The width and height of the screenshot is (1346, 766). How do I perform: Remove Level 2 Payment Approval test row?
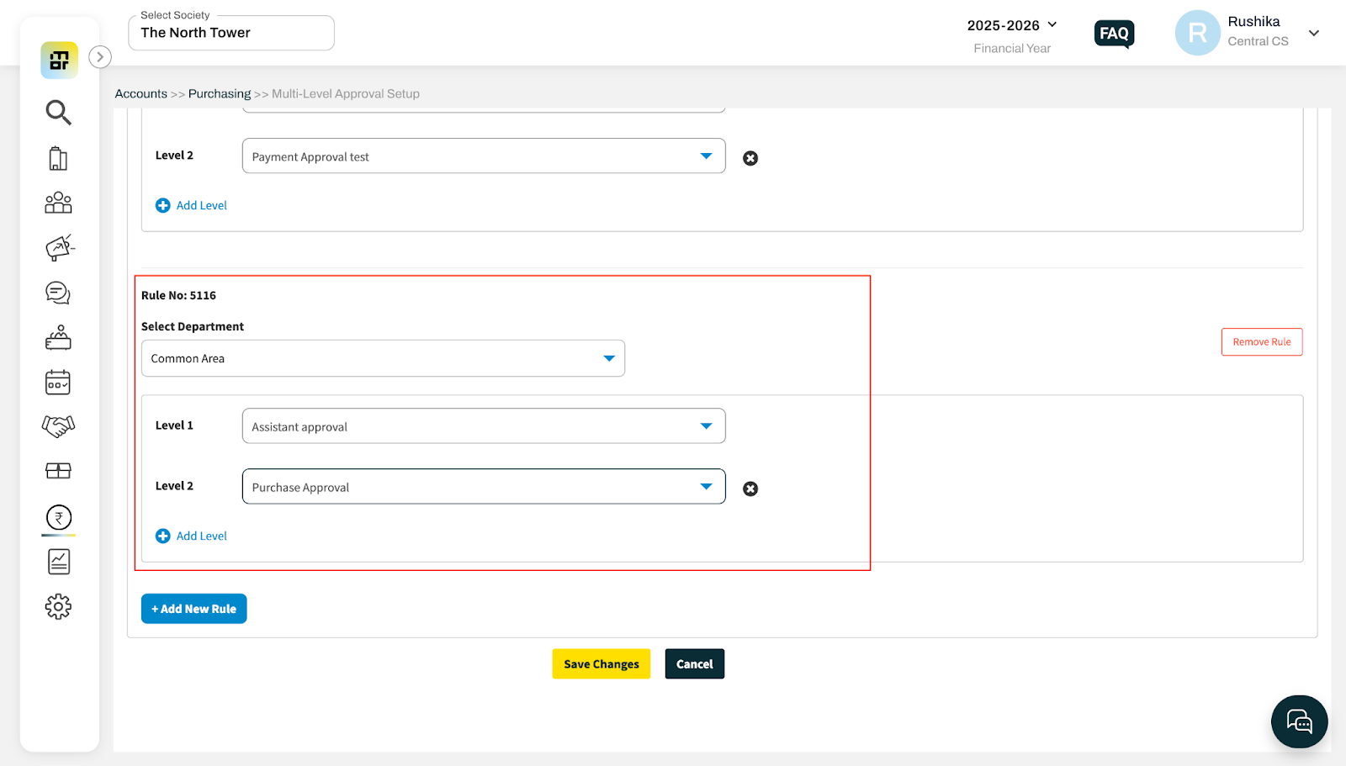coord(750,158)
